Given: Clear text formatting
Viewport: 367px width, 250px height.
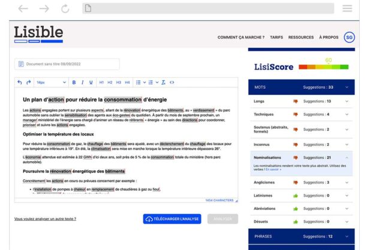Looking at the screenshot, I should (163, 82).
